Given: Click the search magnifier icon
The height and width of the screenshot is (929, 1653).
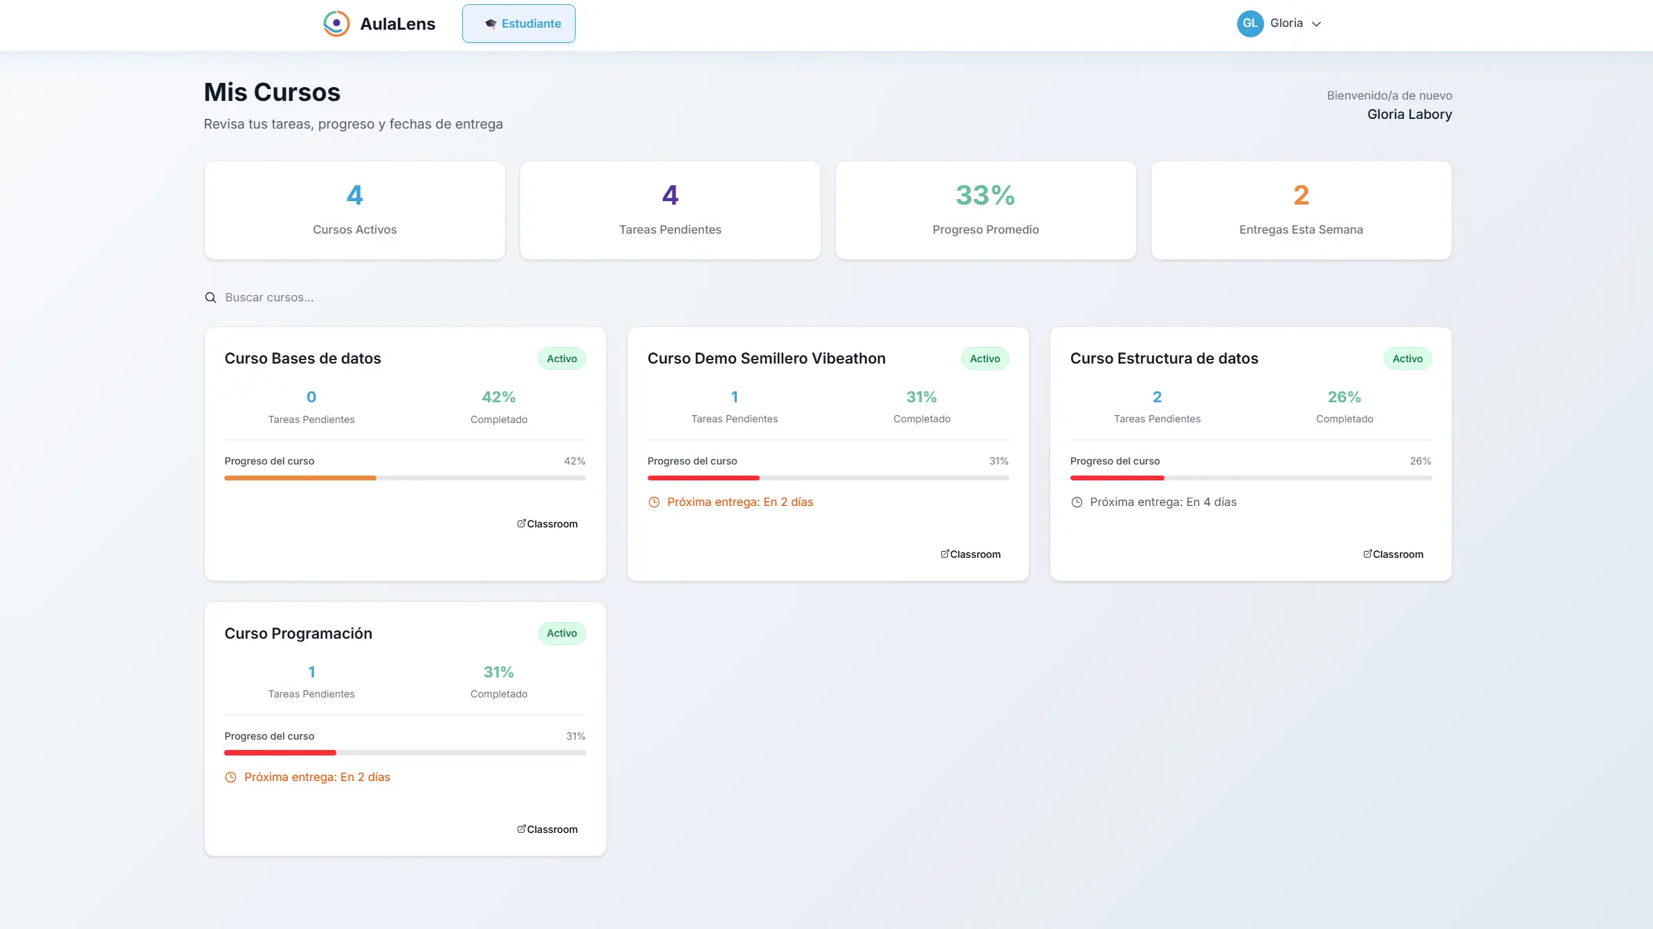Looking at the screenshot, I should coord(210,298).
